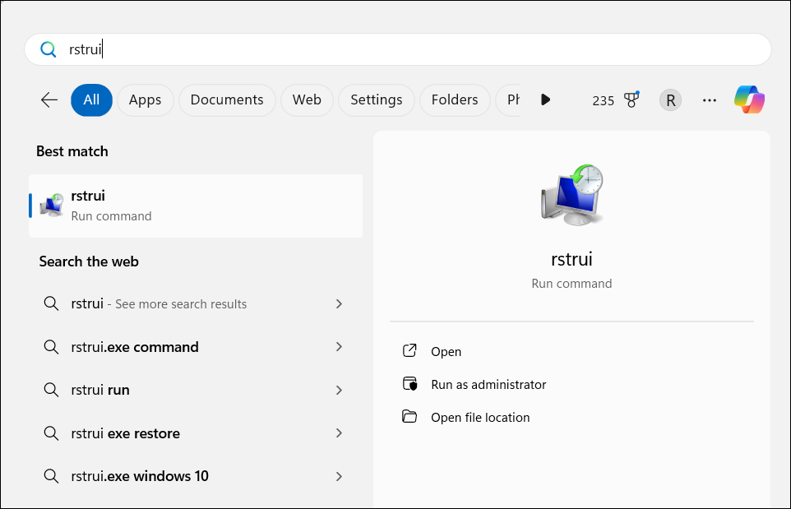Click Open file location
This screenshot has width=791, height=509.
[x=479, y=417]
